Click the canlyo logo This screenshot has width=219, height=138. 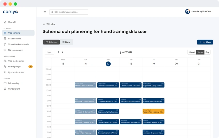pos(10,12)
